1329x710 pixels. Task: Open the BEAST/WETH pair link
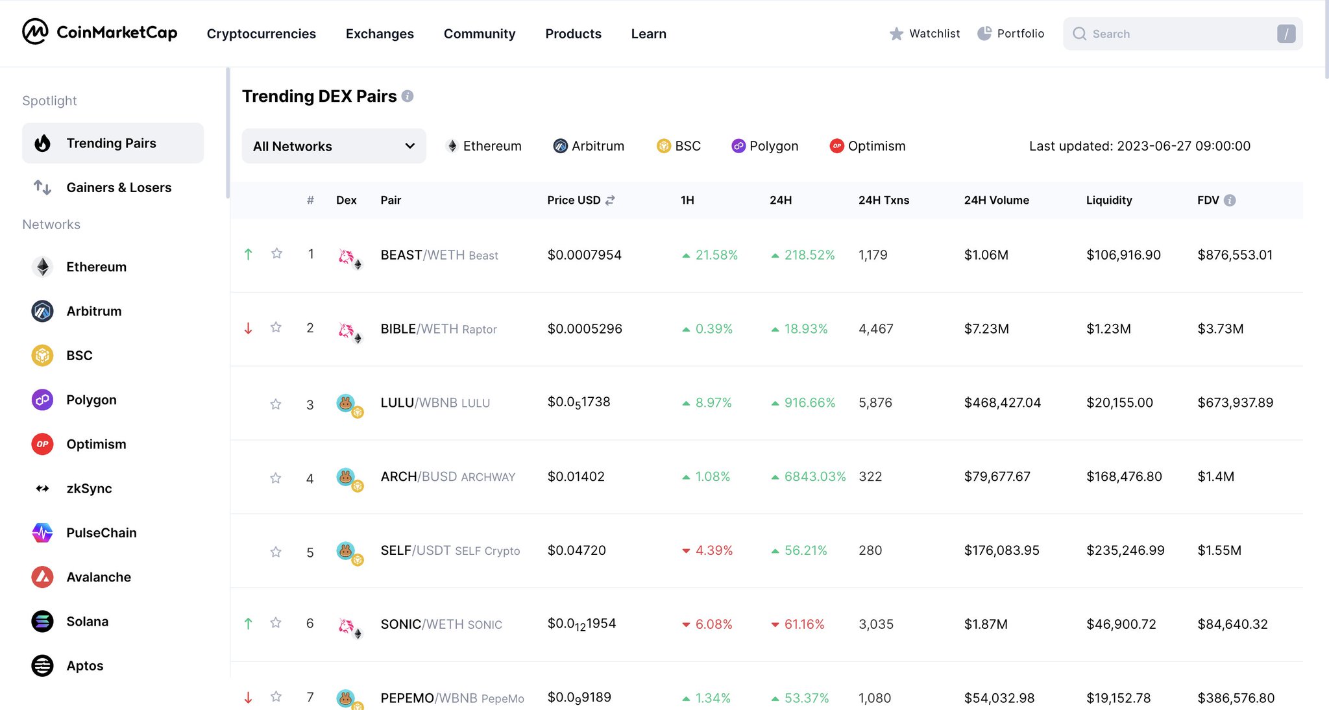tap(439, 255)
